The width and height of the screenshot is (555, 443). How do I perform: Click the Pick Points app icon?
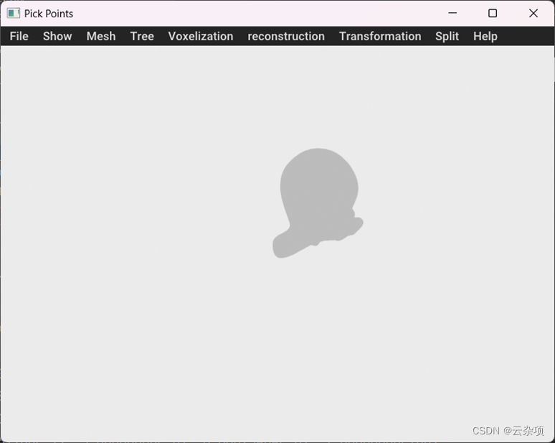[x=14, y=14]
